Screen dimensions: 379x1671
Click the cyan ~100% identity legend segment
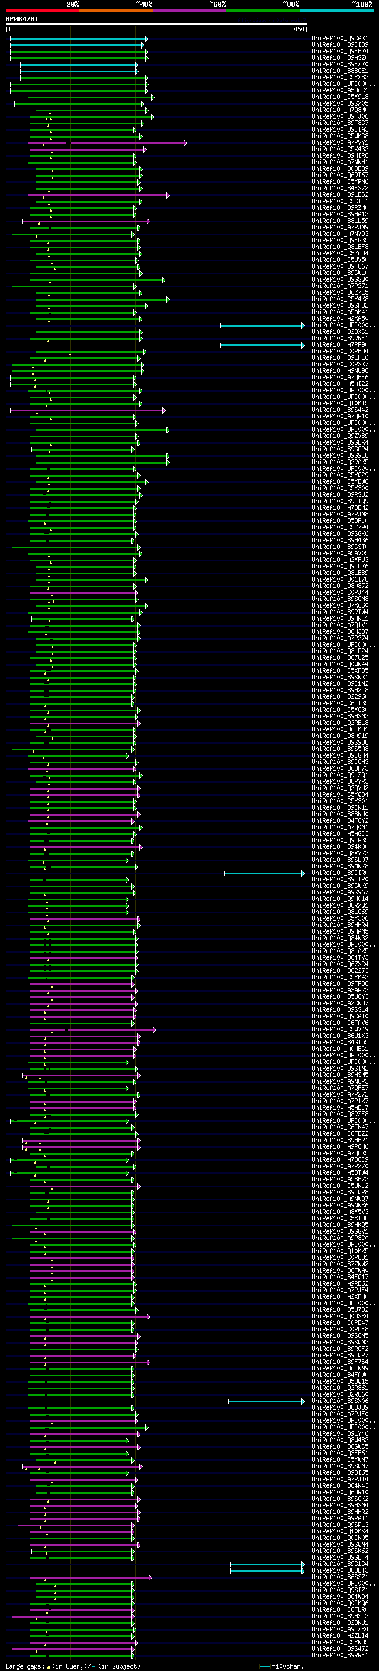click(x=337, y=11)
